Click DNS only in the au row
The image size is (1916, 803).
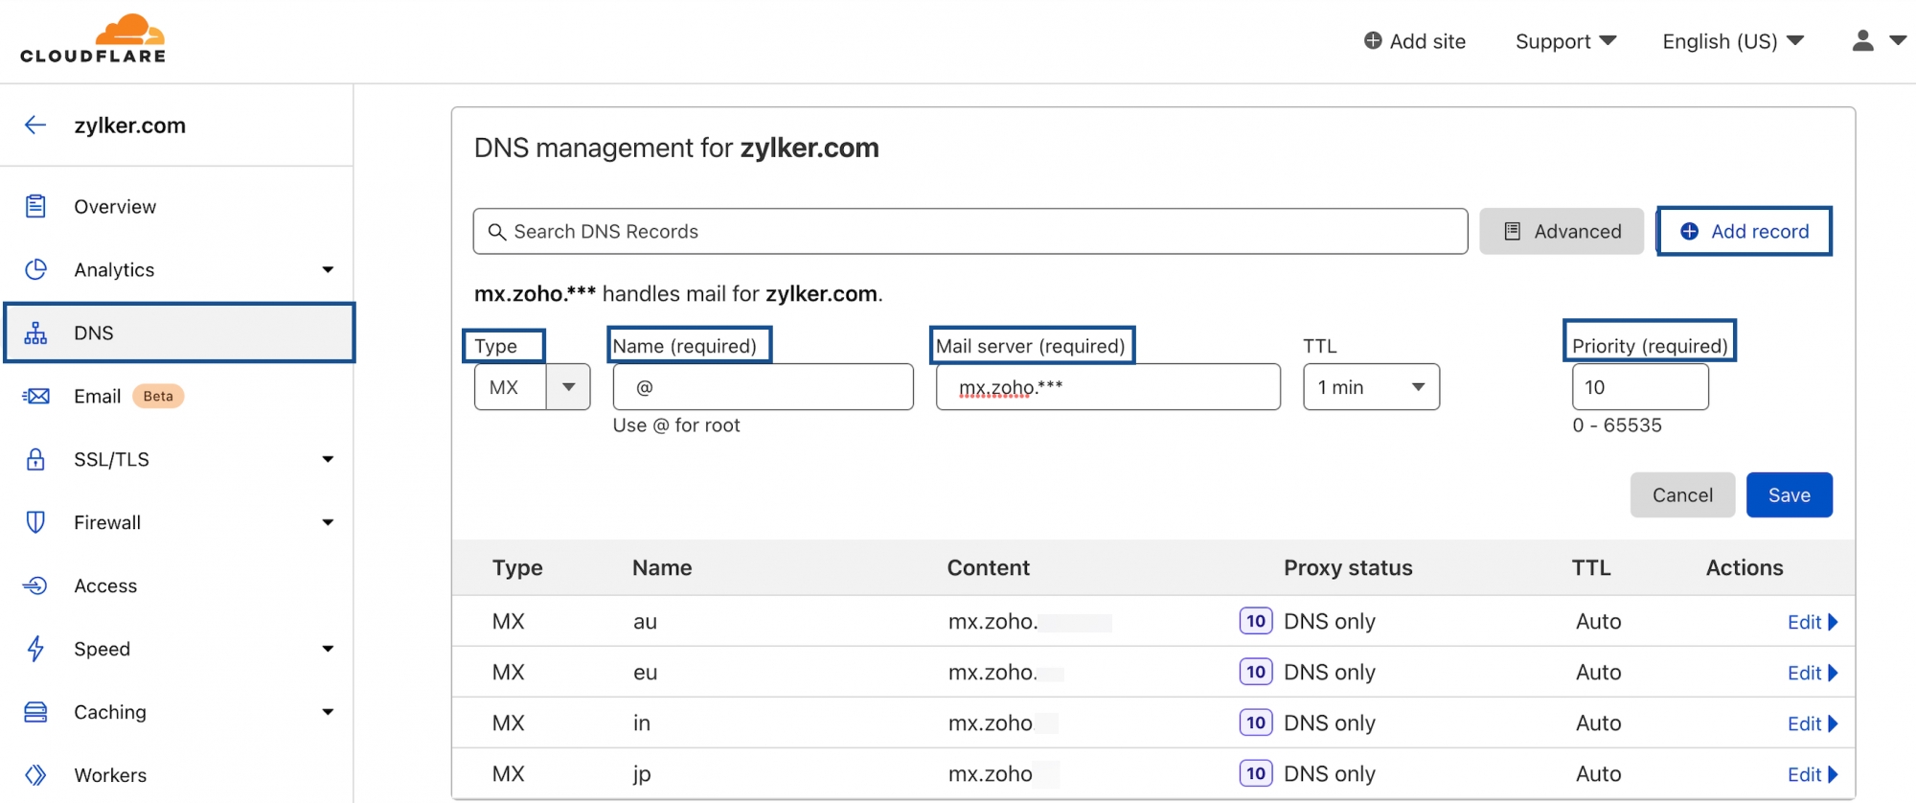click(1330, 621)
